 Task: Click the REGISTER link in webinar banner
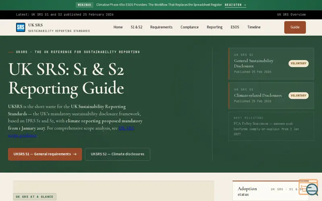click(235, 5)
